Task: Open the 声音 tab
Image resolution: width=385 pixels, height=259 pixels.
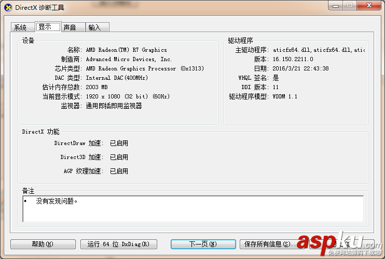Action: point(73,27)
